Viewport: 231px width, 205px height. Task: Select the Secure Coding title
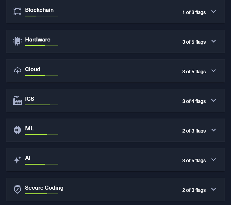pos(44,188)
